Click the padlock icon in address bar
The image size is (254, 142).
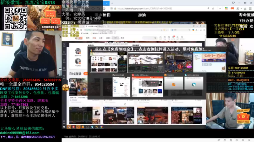point(115,9)
